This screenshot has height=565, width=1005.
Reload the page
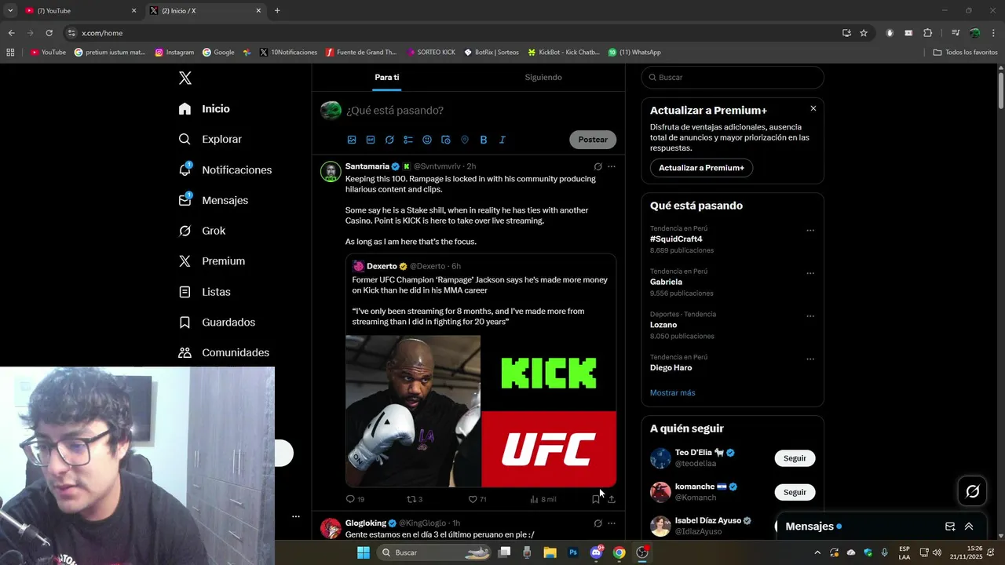tap(49, 33)
